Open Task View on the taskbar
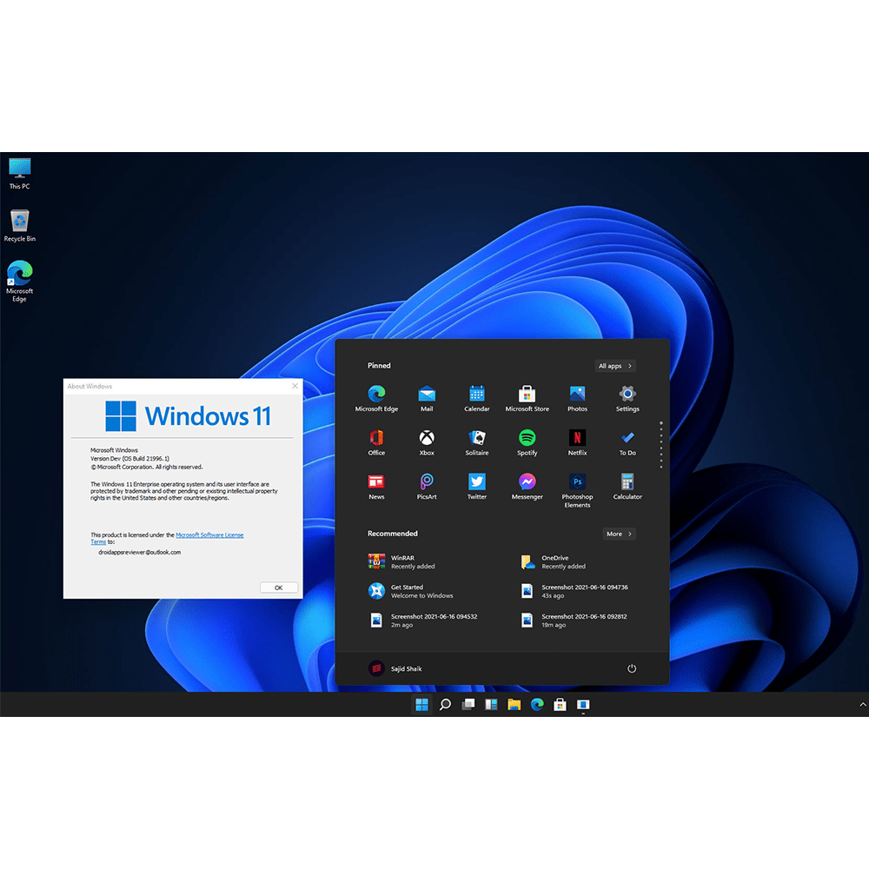The image size is (869, 869). coord(468,705)
